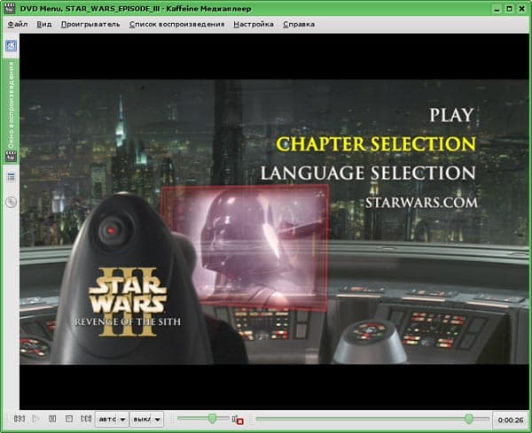Expand the "выкл" subtitles dropdown
This screenshot has height=433, width=532.
click(x=146, y=420)
